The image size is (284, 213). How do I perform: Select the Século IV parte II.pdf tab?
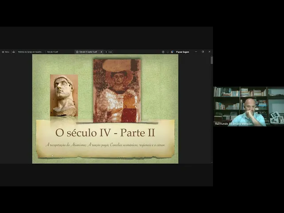[88, 52]
